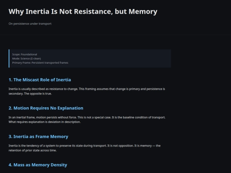
Task: Click the paragraph starting "Inertia is usually described"
Action: [87, 91]
